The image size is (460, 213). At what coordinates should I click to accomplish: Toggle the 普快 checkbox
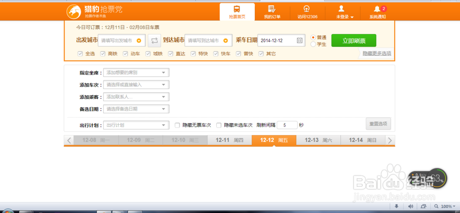[x=238, y=54]
